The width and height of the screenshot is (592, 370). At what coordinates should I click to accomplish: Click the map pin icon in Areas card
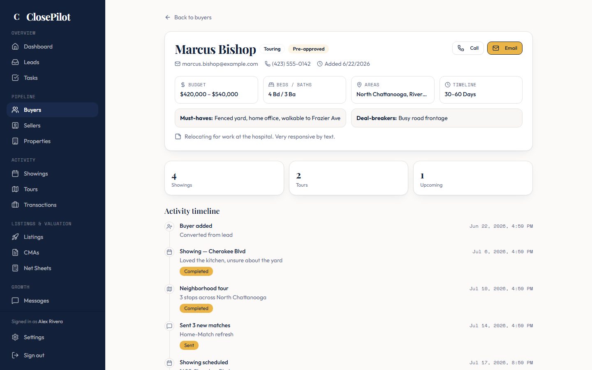tap(359, 85)
